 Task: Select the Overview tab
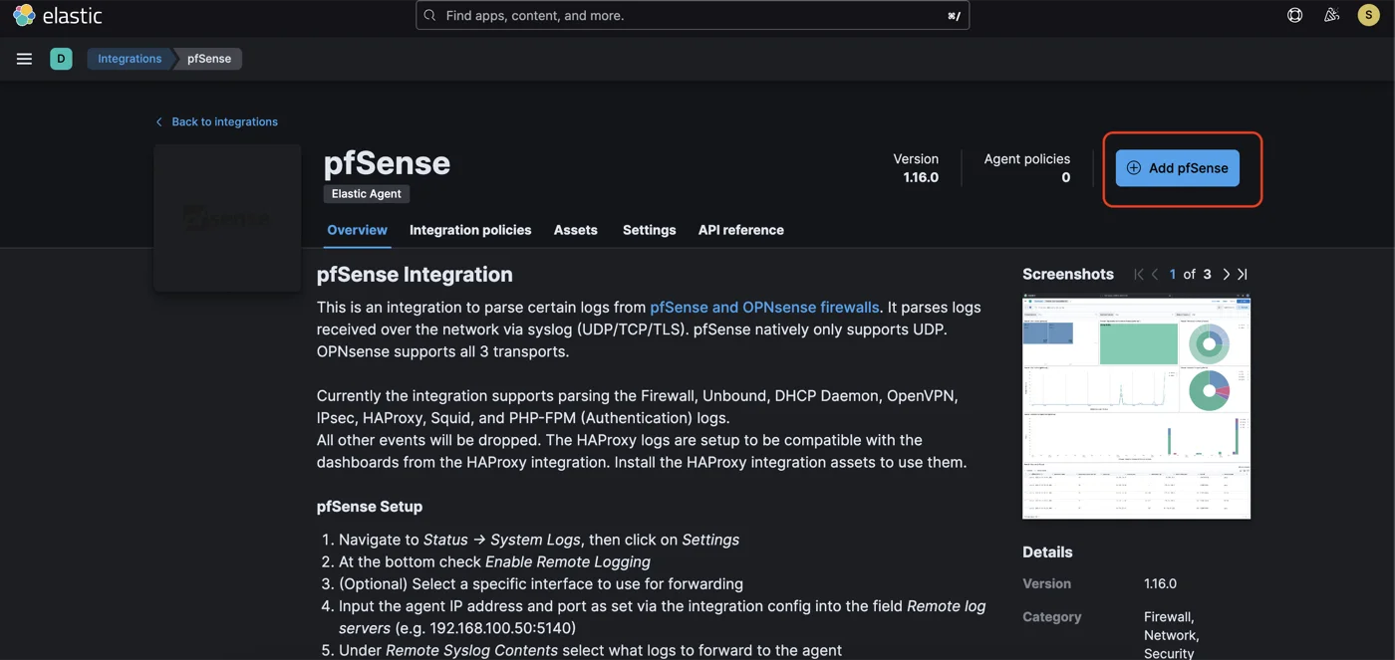pyautogui.click(x=357, y=230)
